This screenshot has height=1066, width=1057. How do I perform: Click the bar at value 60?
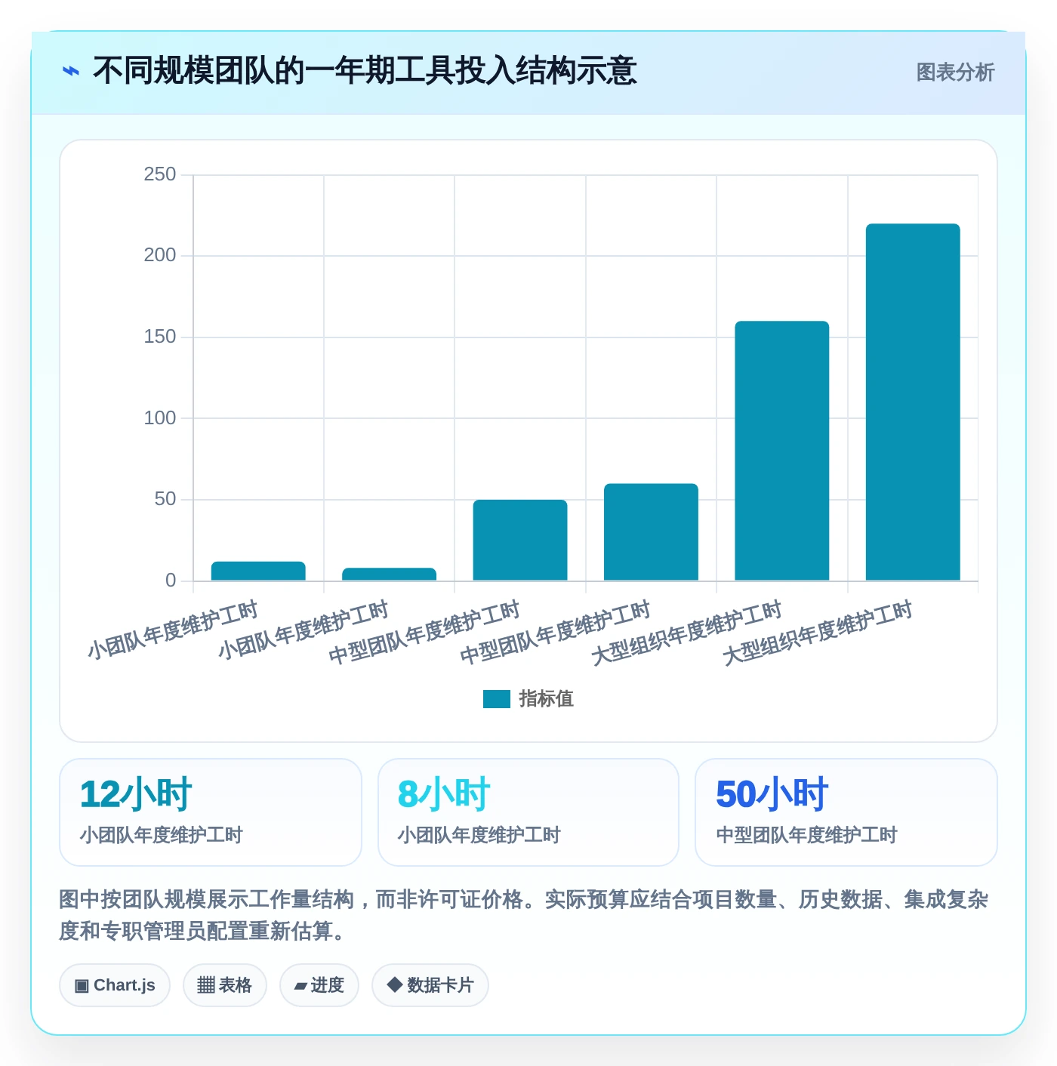click(651, 531)
